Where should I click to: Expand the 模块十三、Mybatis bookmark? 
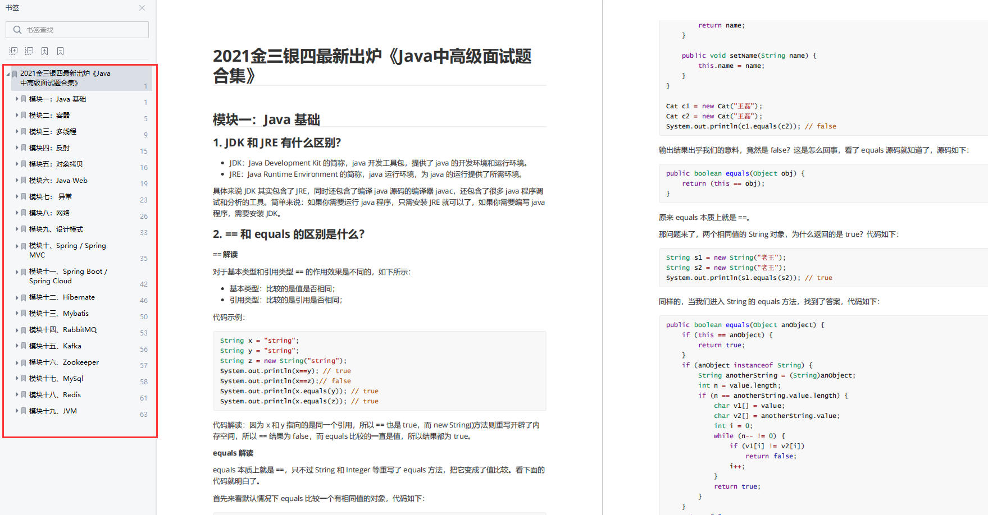[x=17, y=314]
